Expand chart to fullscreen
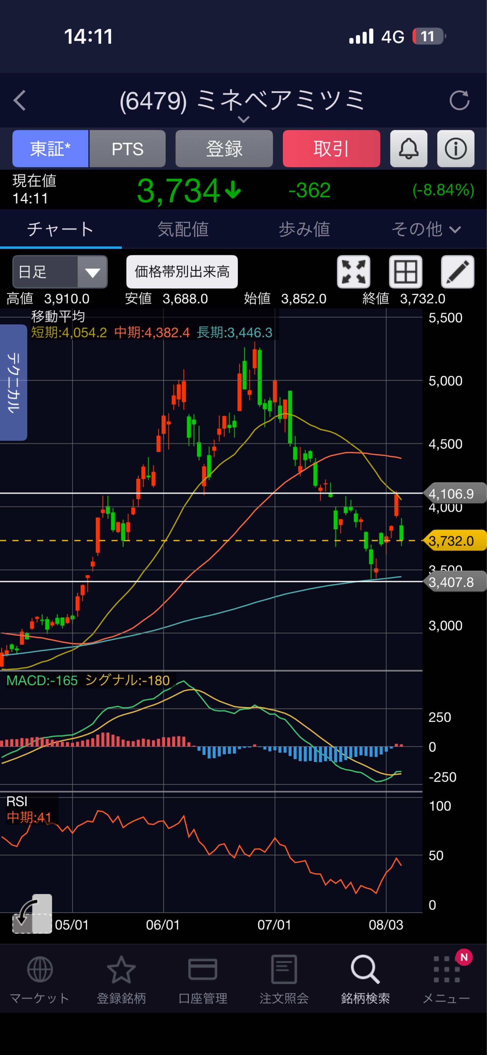Viewport: 487px width, 1055px height. [354, 272]
